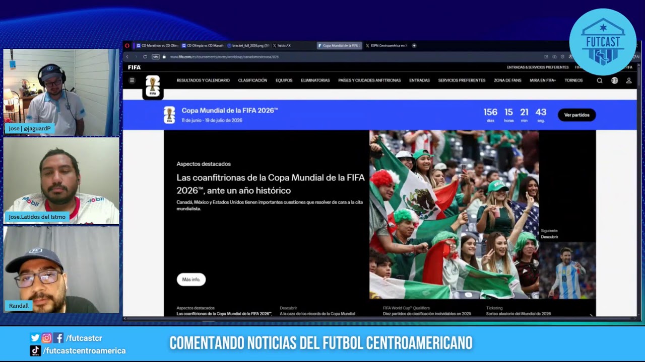Click the browser forward arrow
The width and height of the screenshot is (645, 362).
tap(136, 57)
